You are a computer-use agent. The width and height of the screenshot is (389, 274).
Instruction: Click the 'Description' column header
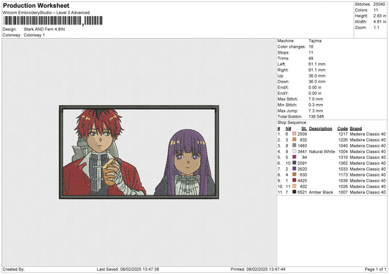click(320, 129)
